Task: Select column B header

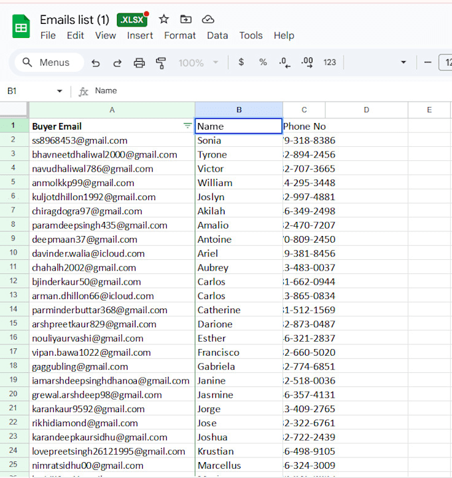Action: coord(239,110)
